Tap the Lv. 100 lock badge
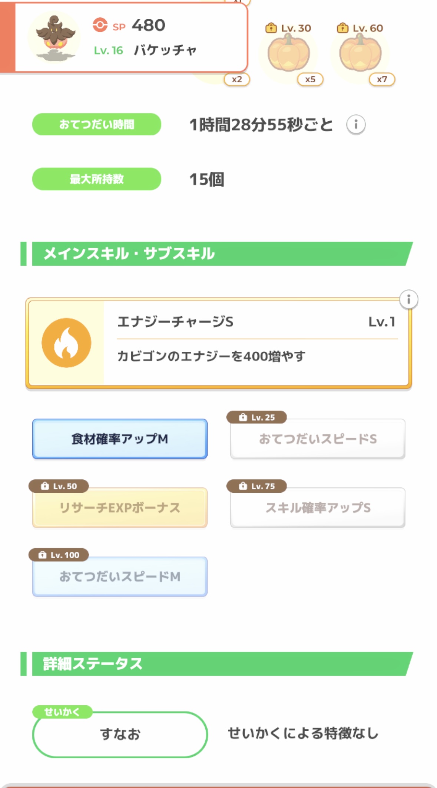This screenshot has height=788, width=437. click(59, 555)
